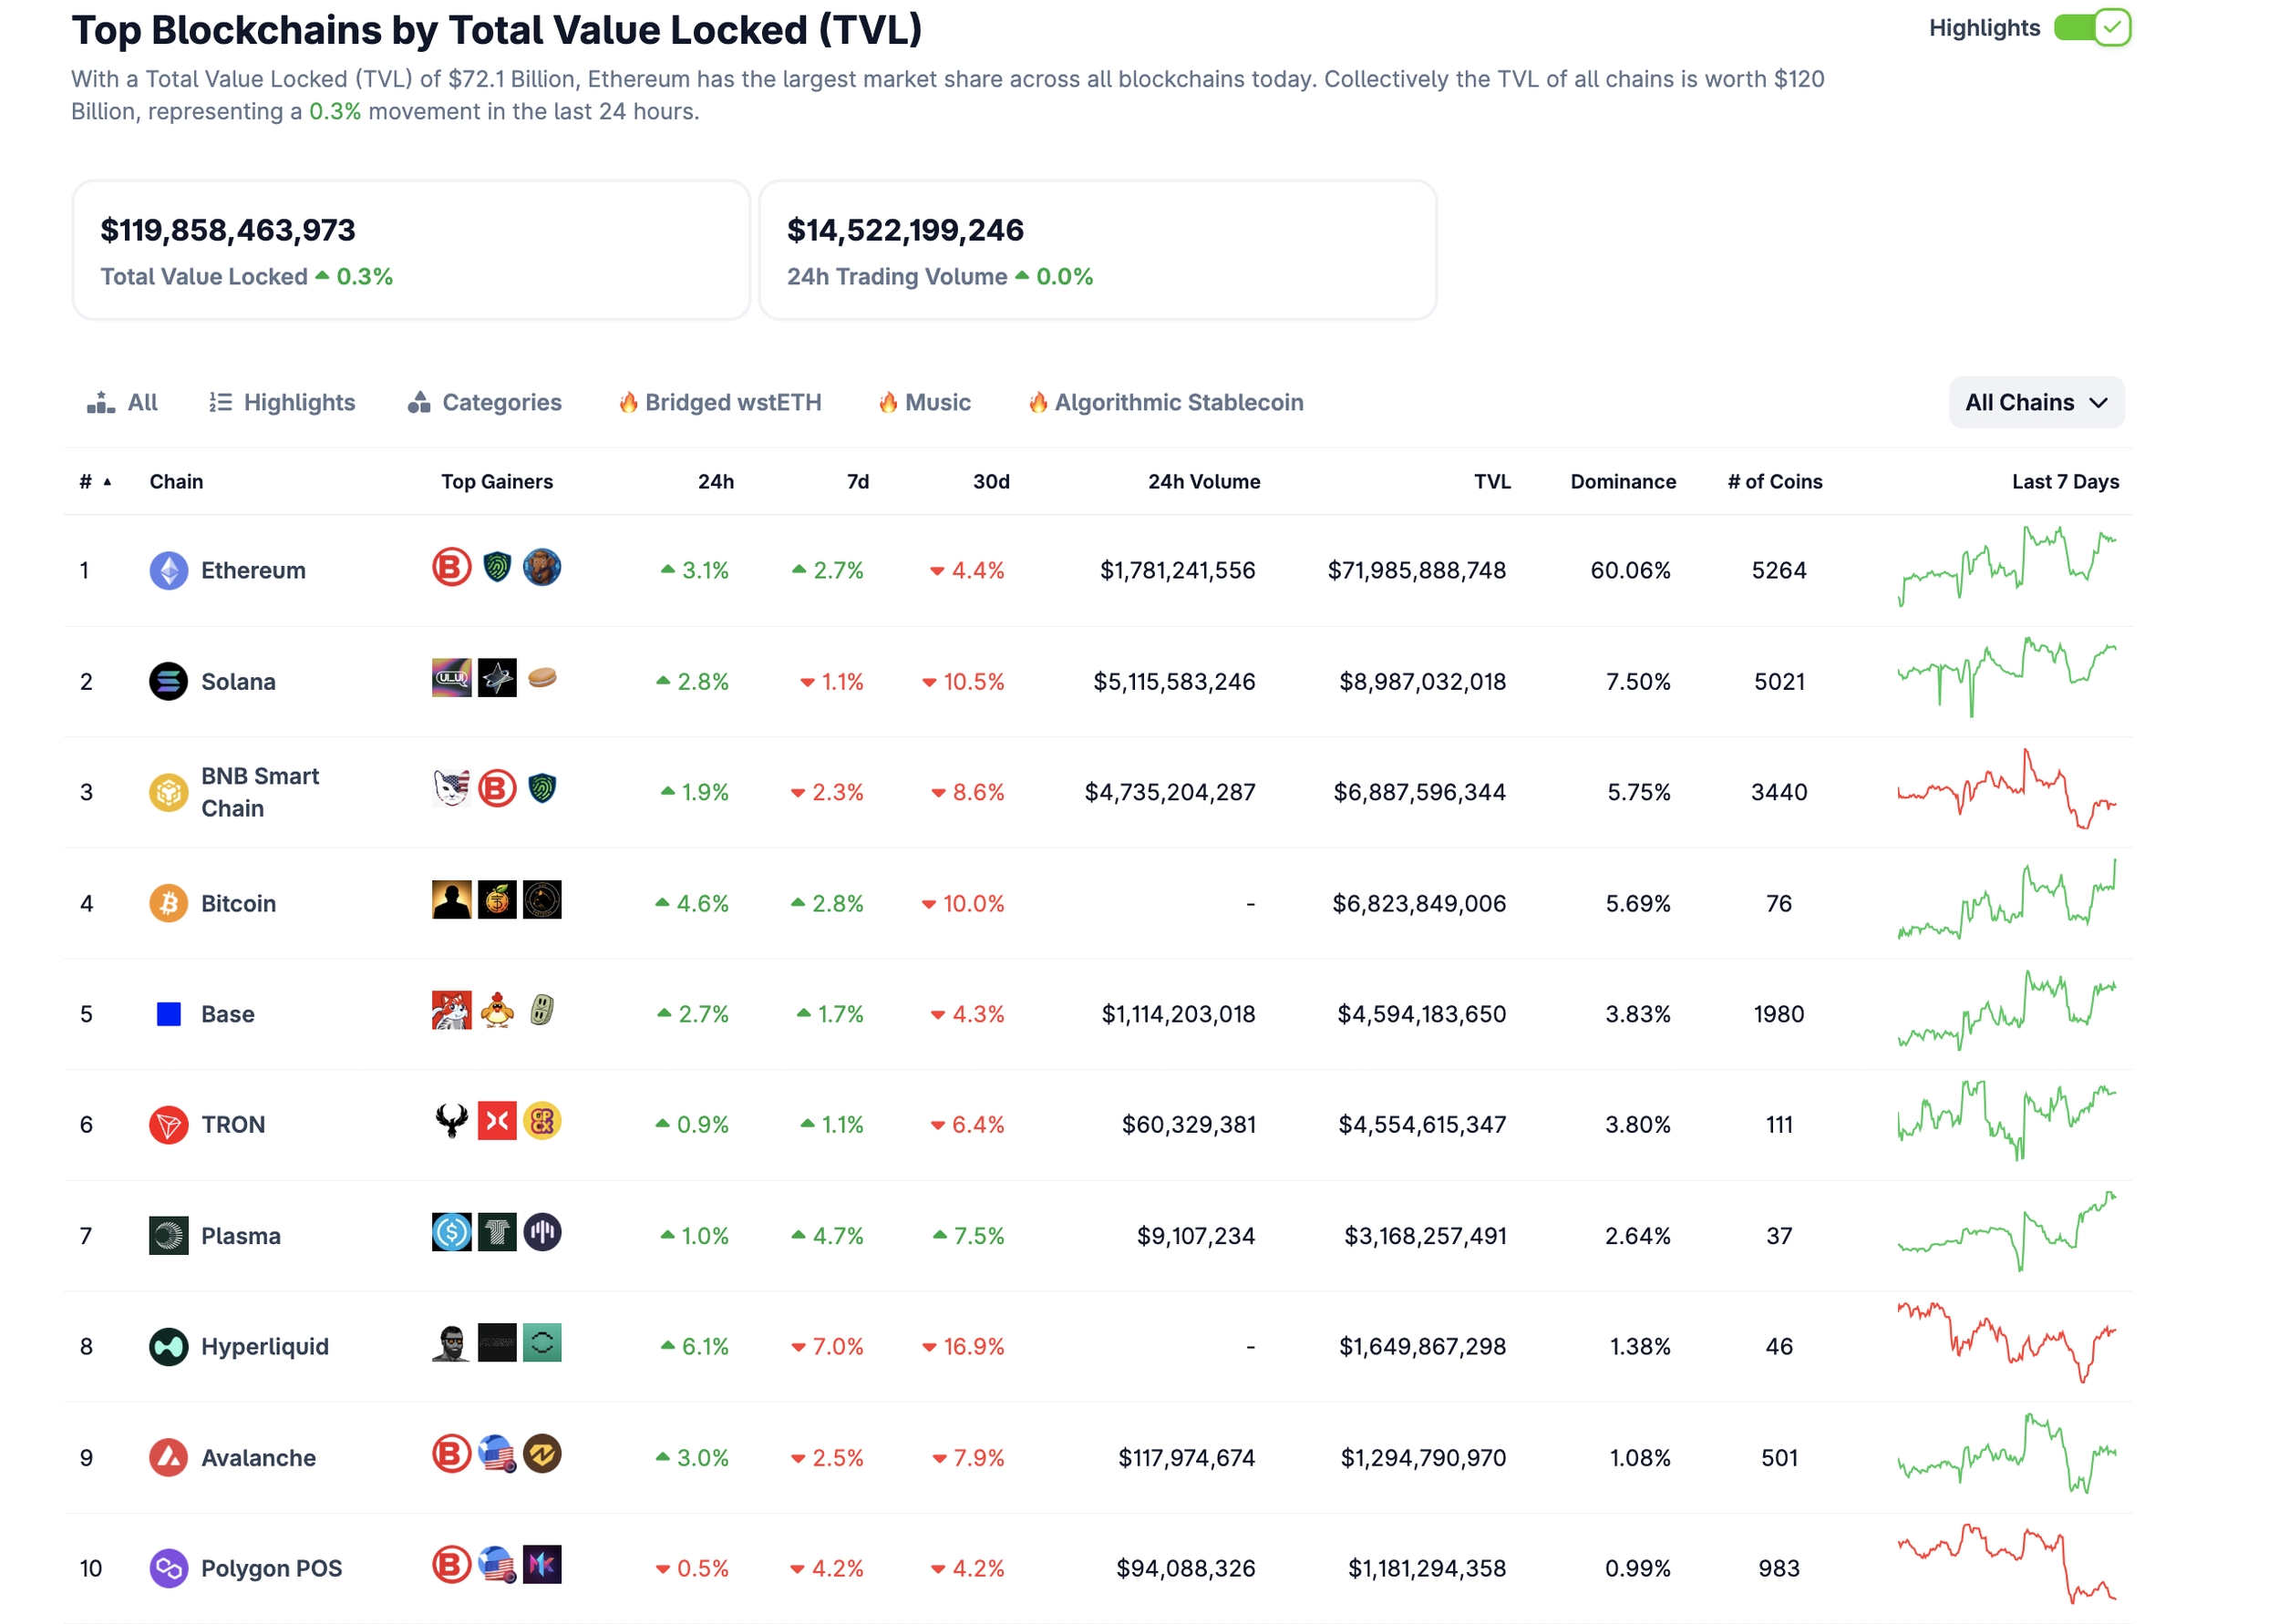The height and width of the screenshot is (1624, 2279).
Task: Click the Solana chain logo icon
Action: (x=168, y=682)
